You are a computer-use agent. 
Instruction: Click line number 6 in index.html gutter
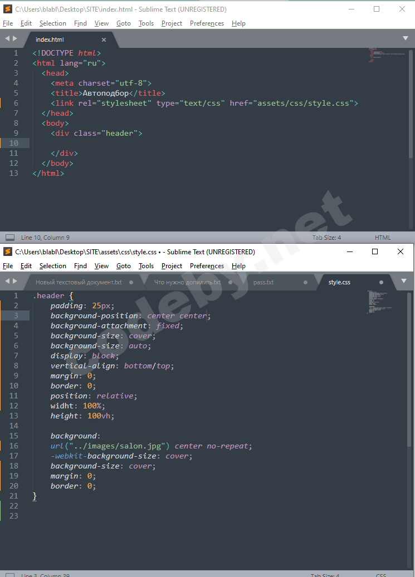click(16, 103)
